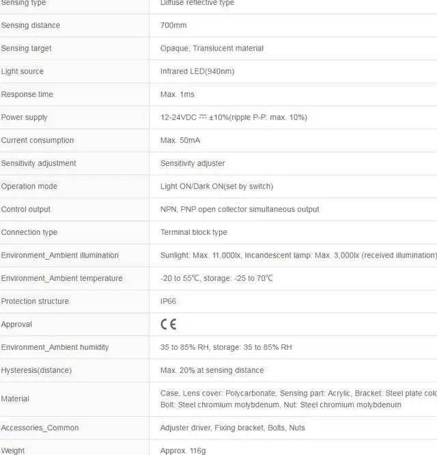
Task: Click the Infrared LED(940nm) value
Action: click(197, 72)
